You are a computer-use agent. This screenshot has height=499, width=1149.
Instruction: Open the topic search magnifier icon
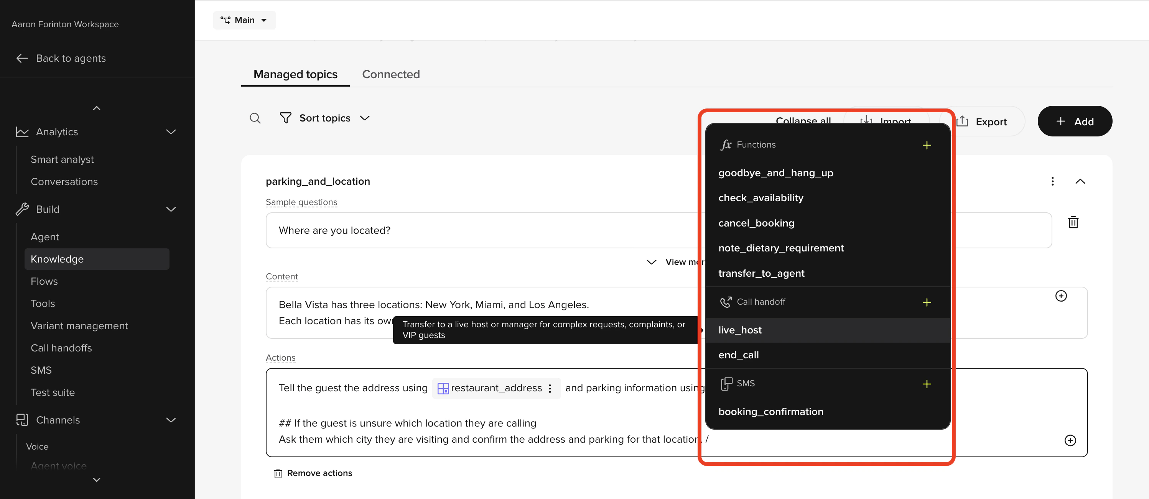(x=255, y=118)
